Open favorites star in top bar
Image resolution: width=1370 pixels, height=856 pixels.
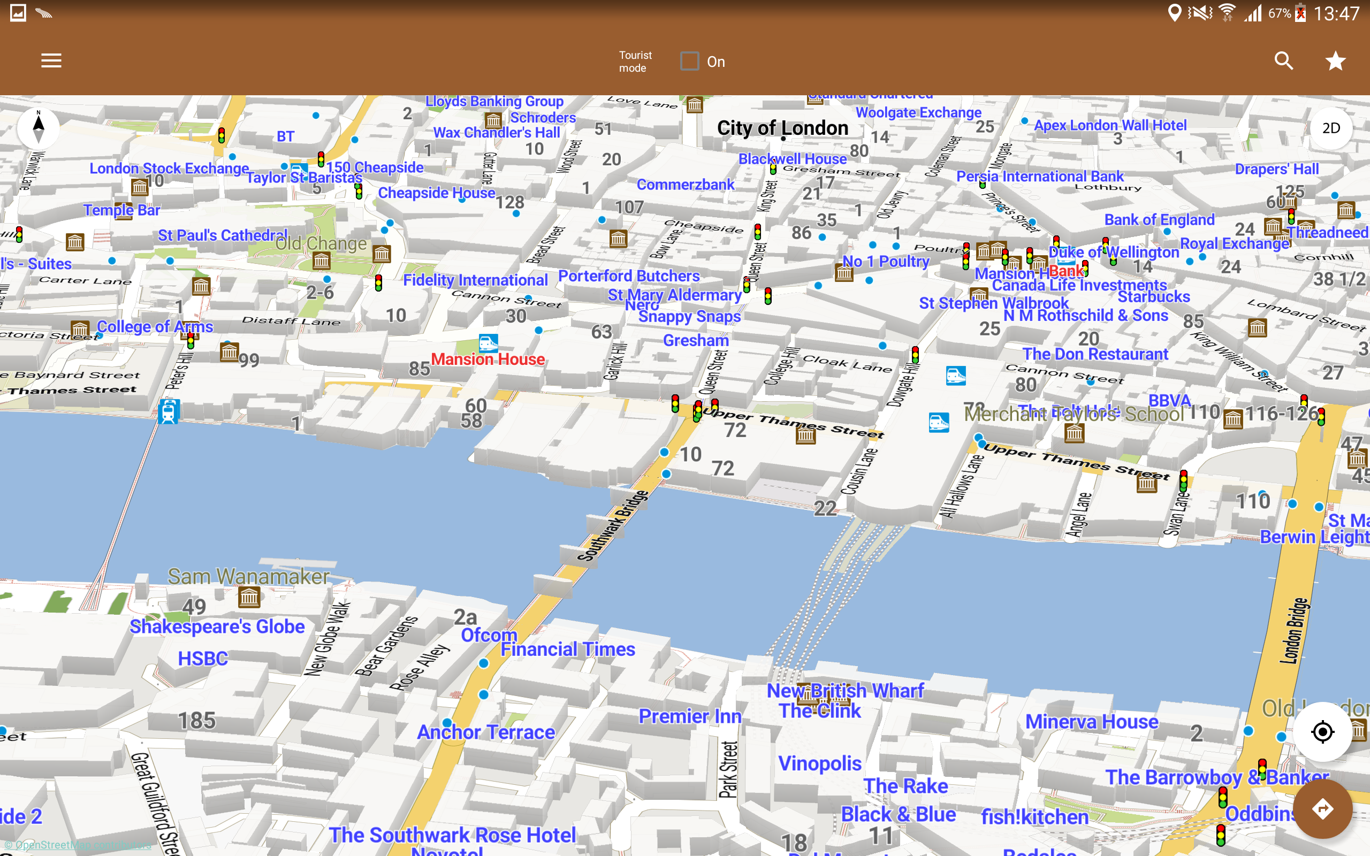tap(1335, 60)
